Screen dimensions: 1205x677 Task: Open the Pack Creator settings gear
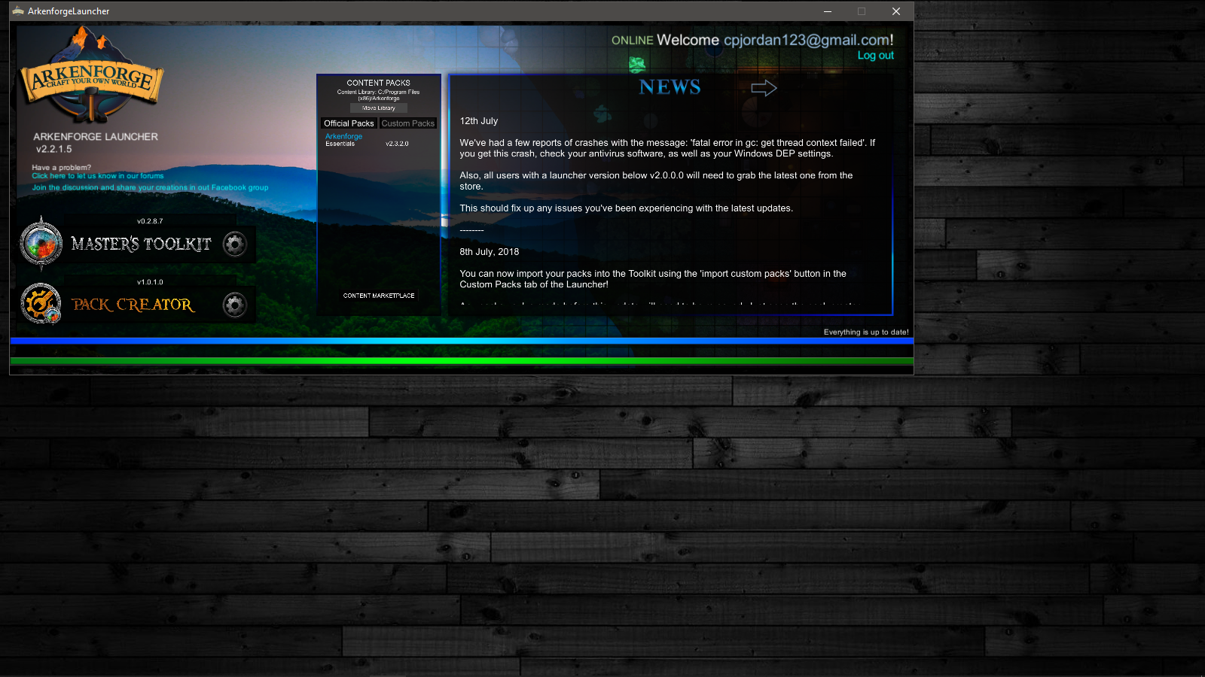coord(235,305)
